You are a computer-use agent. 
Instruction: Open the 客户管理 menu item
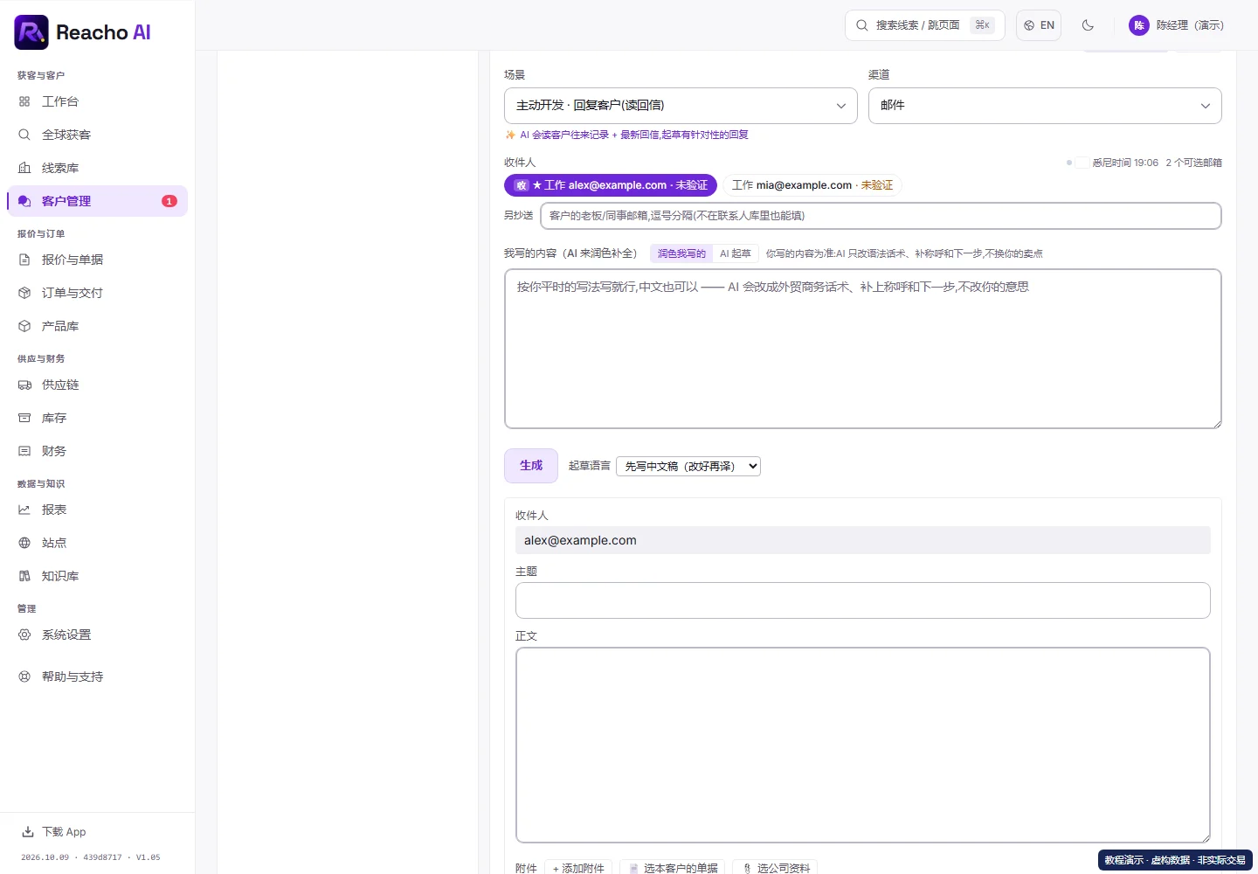pos(97,201)
